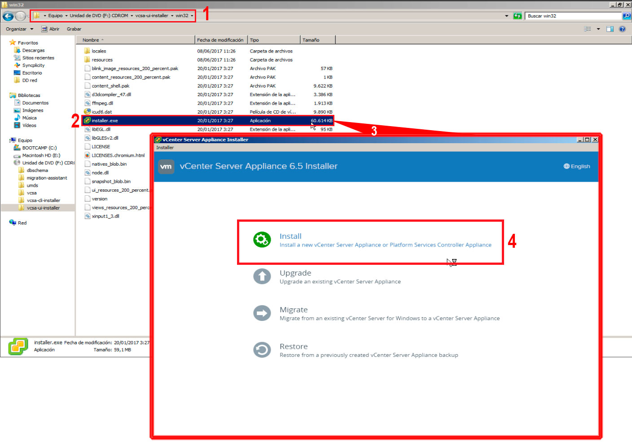The height and width of the screenshot is (443, 632).
Task: Click the Upgrade up-arrow icon
Action: tap(262, 276)
